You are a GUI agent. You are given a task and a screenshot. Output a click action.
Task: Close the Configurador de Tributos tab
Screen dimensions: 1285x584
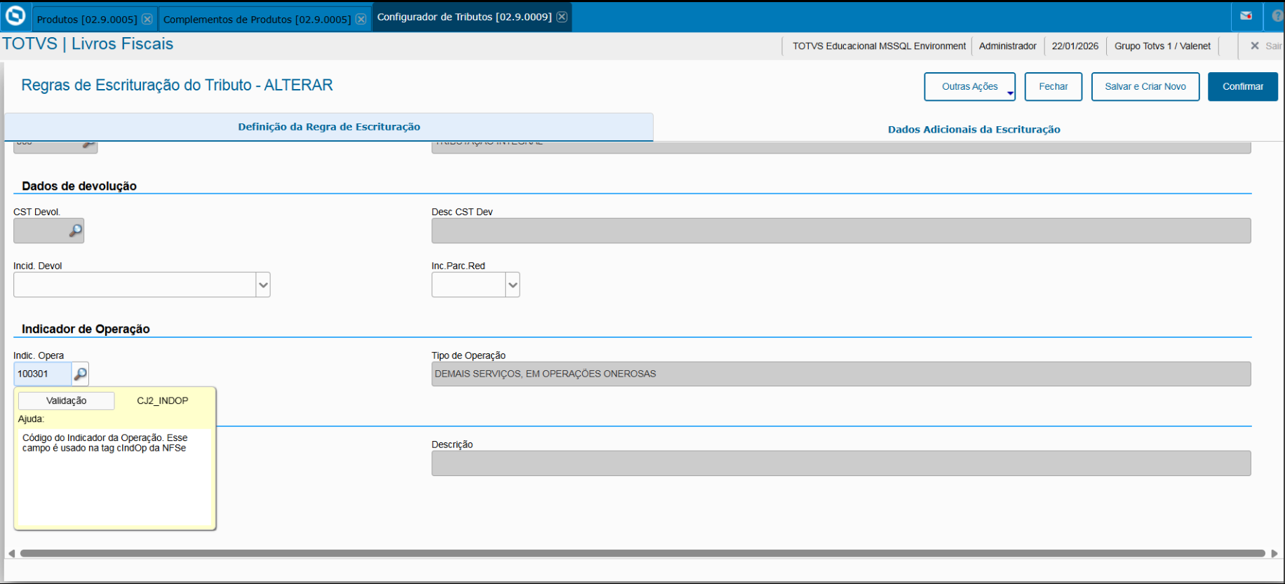562,17
